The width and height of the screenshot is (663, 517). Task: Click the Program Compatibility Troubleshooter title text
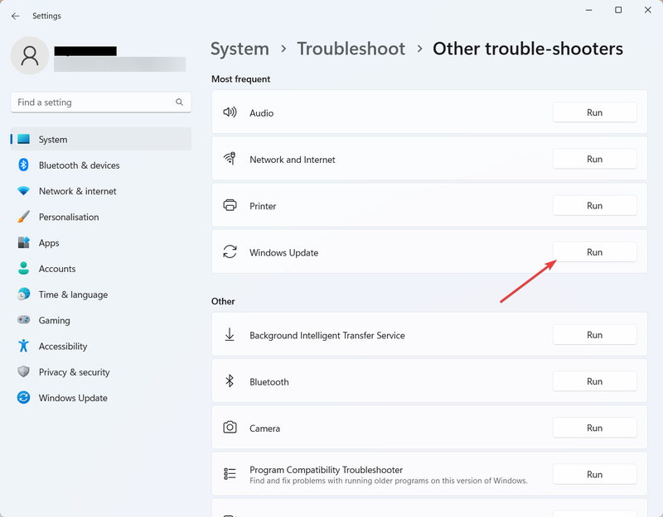(326, 470)
